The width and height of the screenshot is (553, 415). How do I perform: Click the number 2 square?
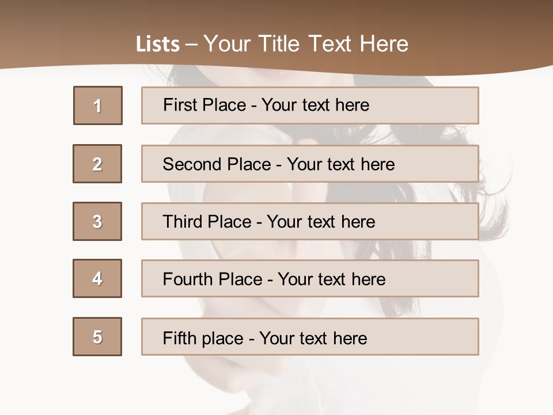pyautogui.click(x=97, y=164)
